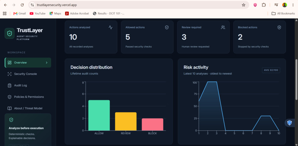This screenshot has width=298, height=146.
Task: Click the Allowed actions value 5
Action: point(128,37)
